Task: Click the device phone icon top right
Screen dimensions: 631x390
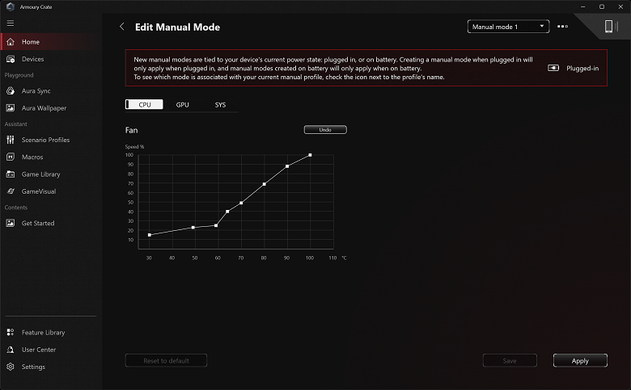Action: click(608, 27)
